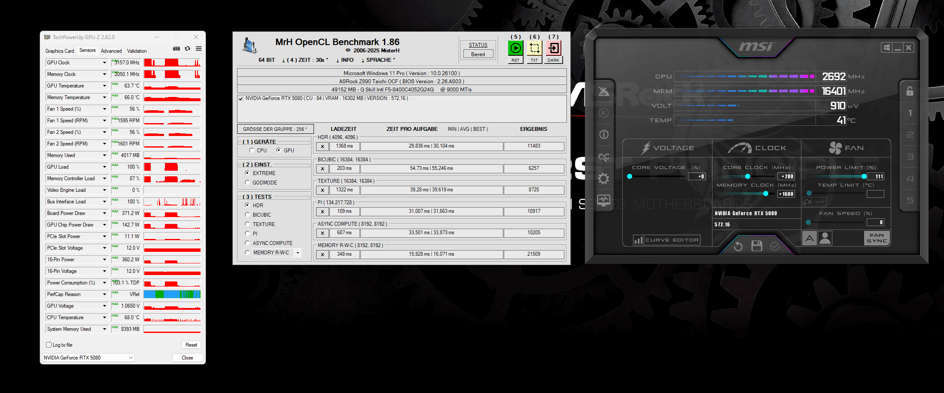The image size is (944, 393).
Task: Open GPU Temperature sensor dropdown
Action: (x=104, y=86)
